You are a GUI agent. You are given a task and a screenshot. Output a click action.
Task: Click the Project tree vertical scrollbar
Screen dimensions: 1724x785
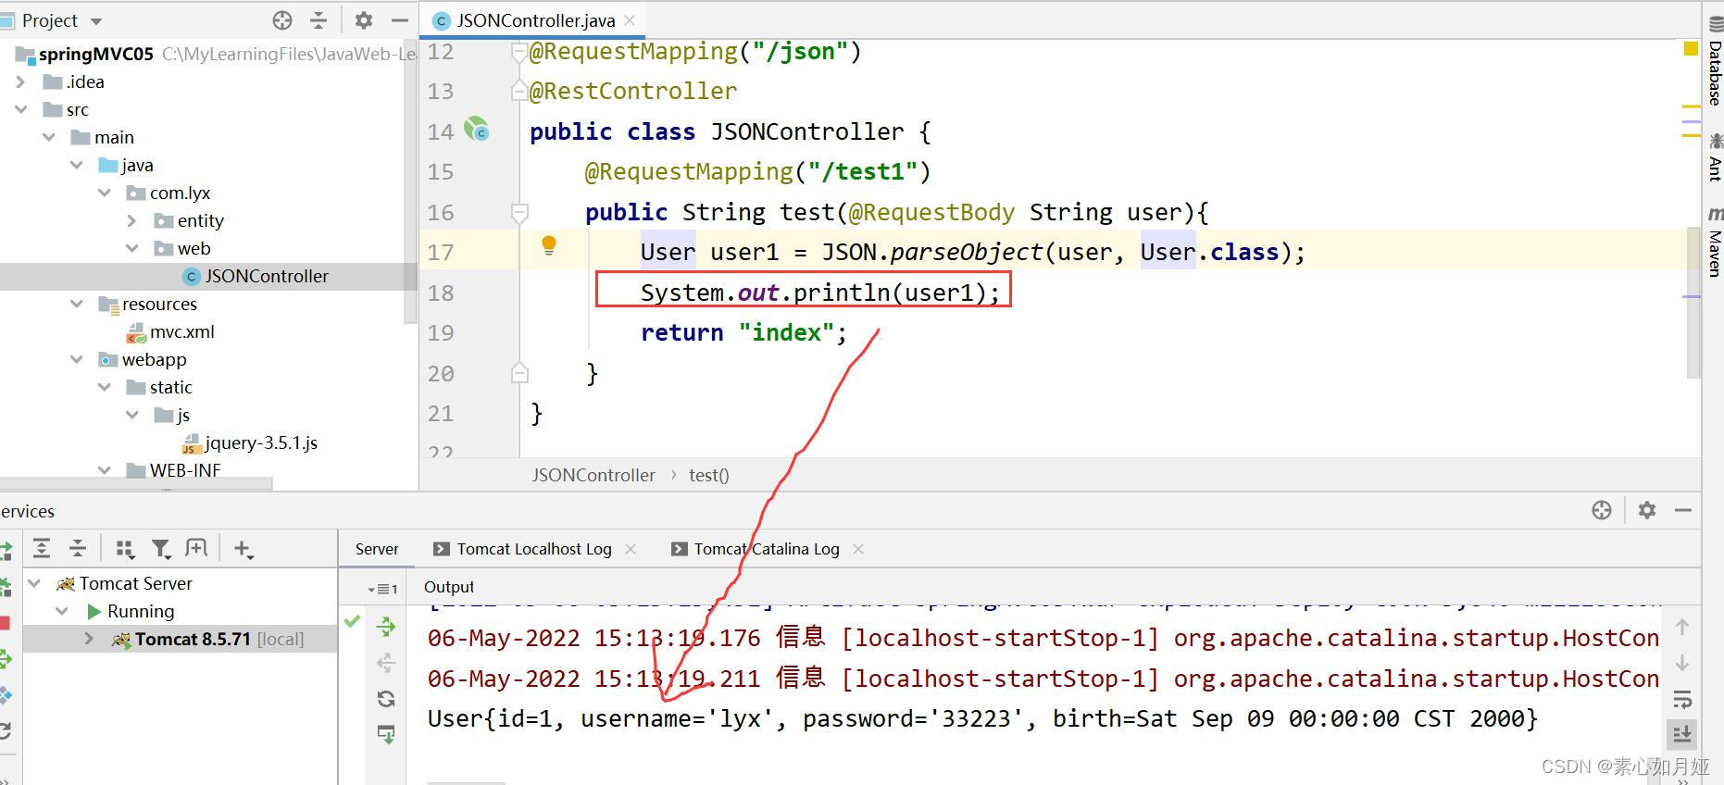tap(411, 181)
